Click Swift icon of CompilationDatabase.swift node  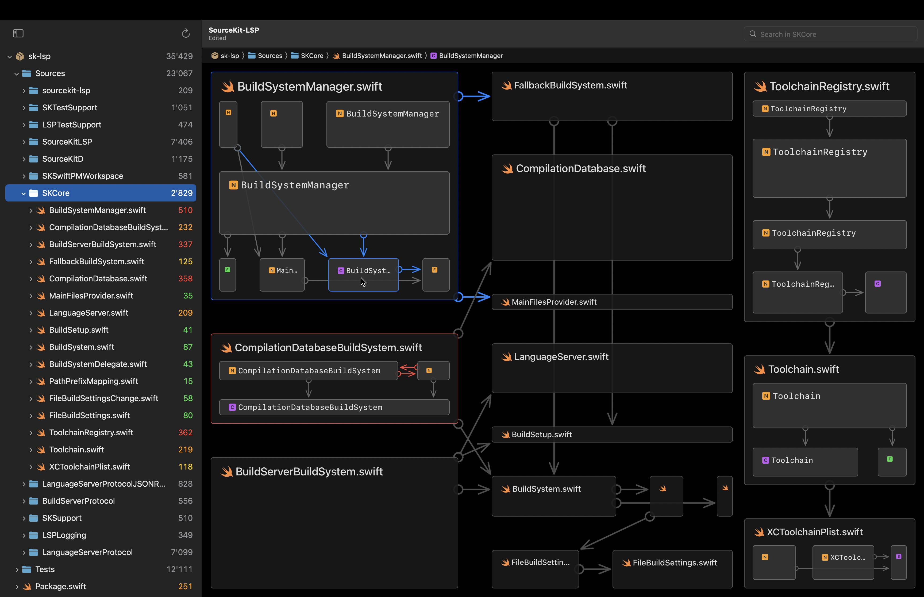coord(507,169)
